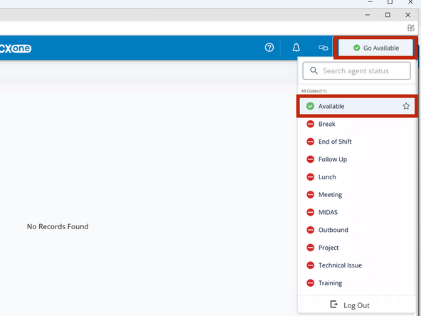
Task: Select the MIDAS status code
Action: click(x=357, y=212)
